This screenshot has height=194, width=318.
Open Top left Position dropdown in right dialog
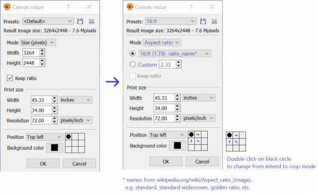coord(167,135)
